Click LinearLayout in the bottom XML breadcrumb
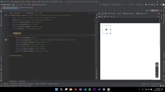The height and width of the screenshot is (92, 165). pos(13,81)
